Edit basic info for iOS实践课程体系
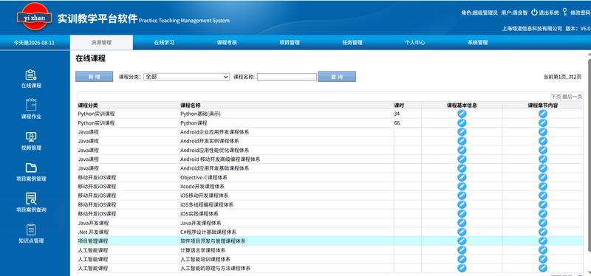 click(462, 213)
